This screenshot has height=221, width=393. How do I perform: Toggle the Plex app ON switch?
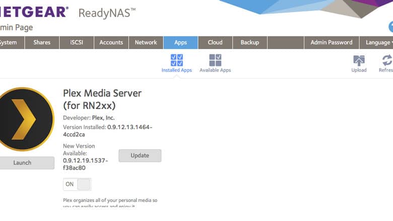point(77,184)
